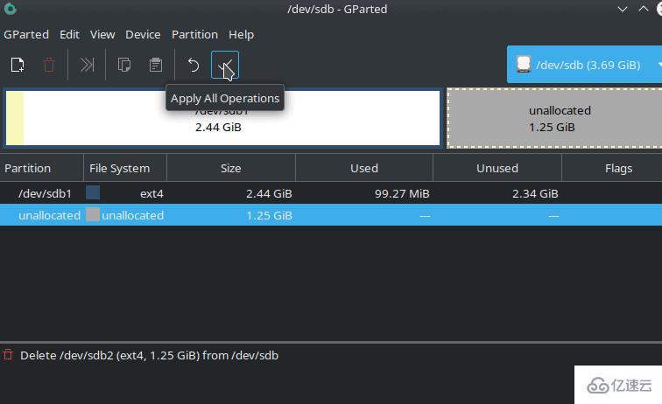Click the yellow used-space strip in /dev/sdb1
The height and width of the screenshot is (404, 662).
pyautogui.click(x=15, y=118)
